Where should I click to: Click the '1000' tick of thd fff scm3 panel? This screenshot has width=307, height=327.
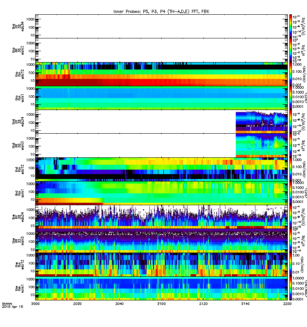click(x=30, y=139)
